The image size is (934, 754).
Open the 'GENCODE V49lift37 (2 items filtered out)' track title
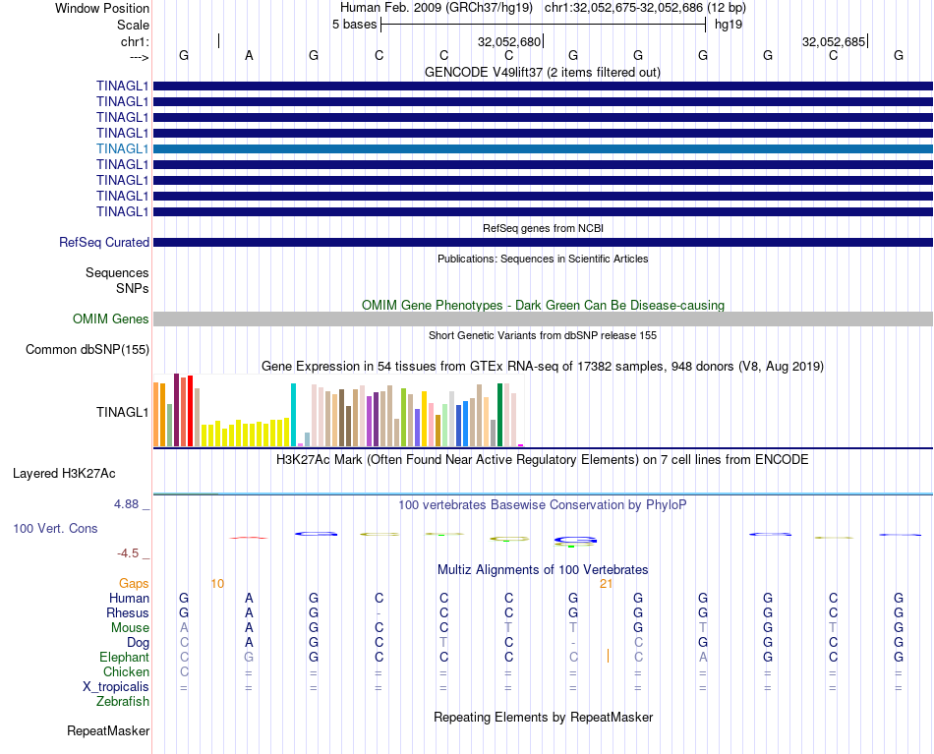(x=542, y=72)
